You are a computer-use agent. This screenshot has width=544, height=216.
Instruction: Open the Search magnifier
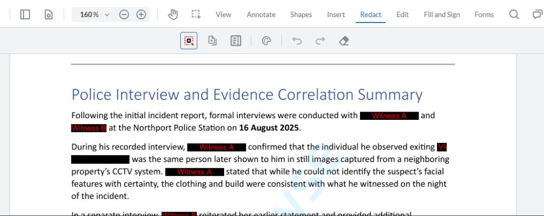point(514,15)
